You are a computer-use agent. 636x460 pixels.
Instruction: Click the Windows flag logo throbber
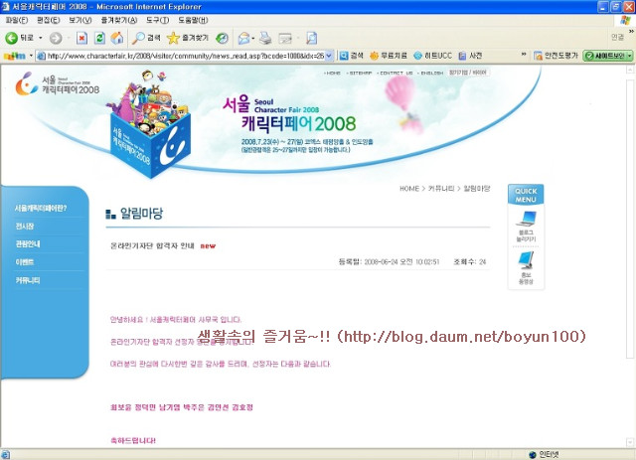tap(625, 20)
